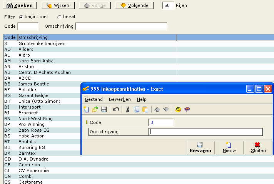Select the 'Buroring EG' row
274x184 pixels.
pyautogui.click(x=42, y=147)
